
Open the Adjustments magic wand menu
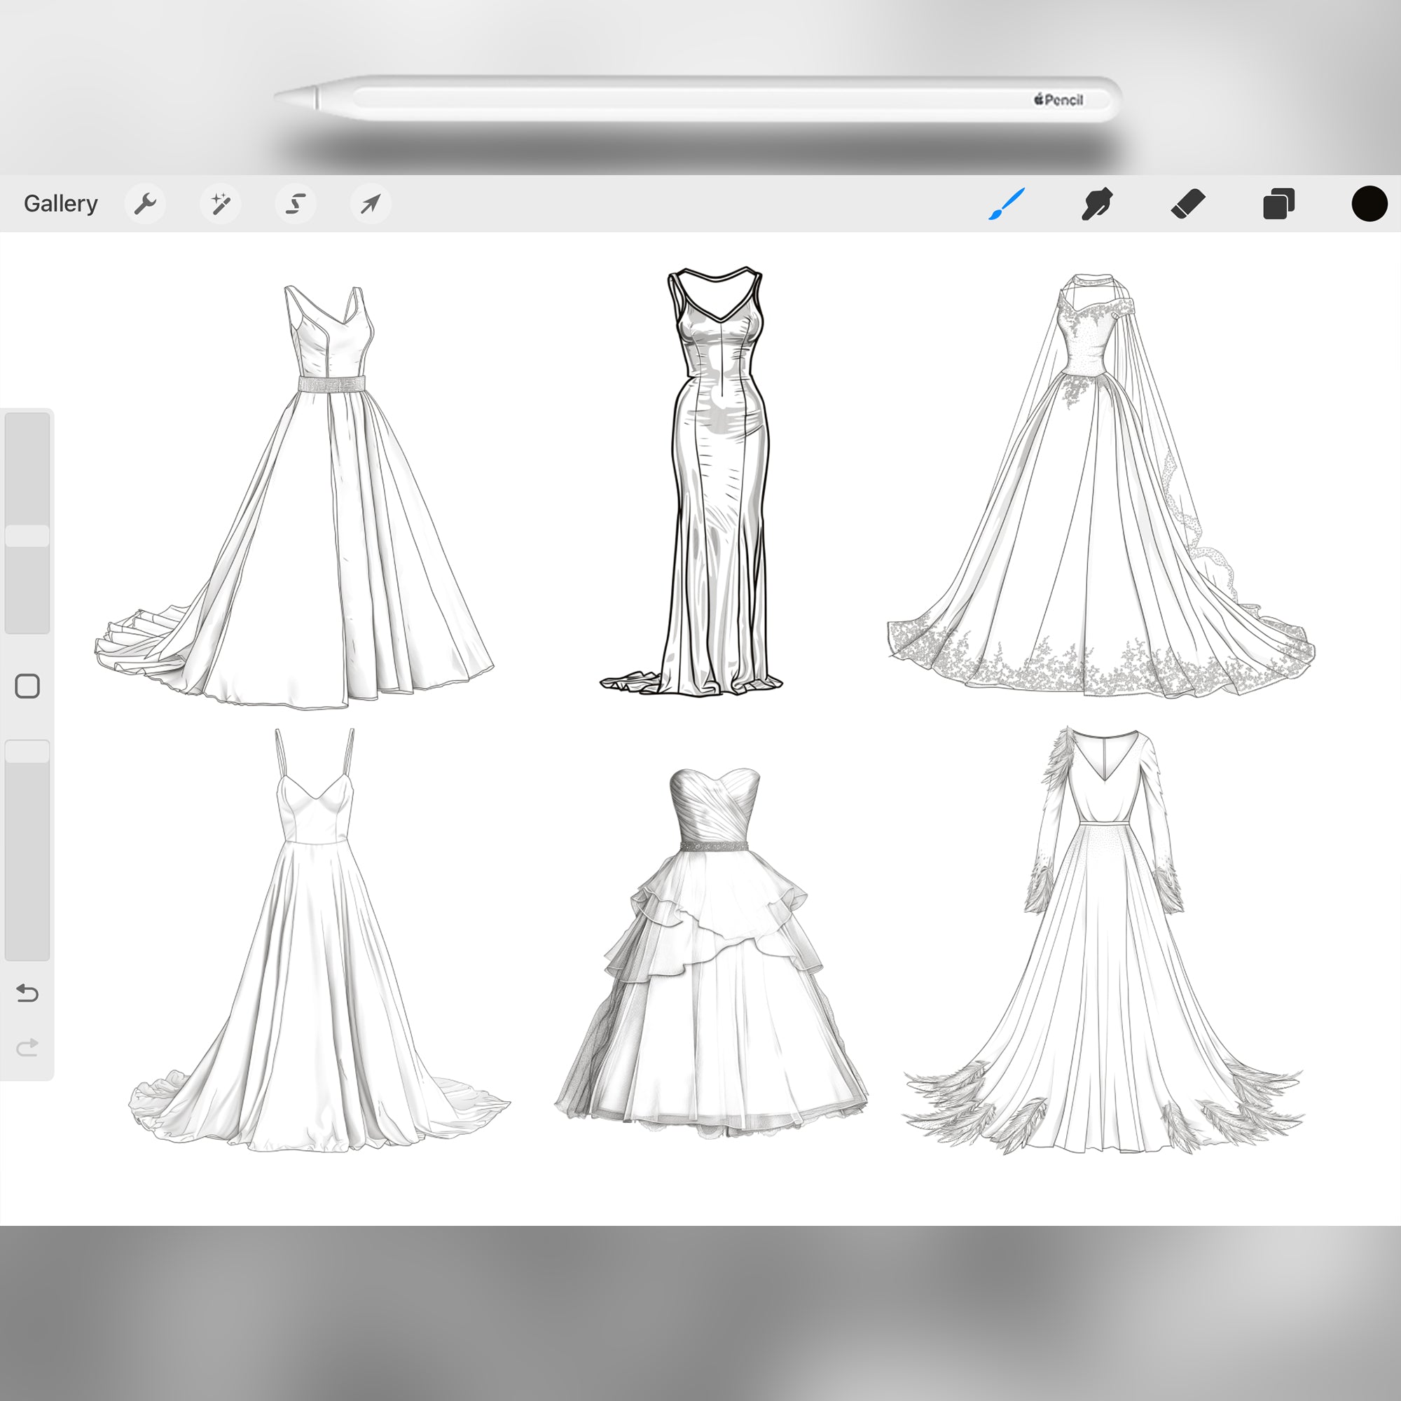pos(221,203)
